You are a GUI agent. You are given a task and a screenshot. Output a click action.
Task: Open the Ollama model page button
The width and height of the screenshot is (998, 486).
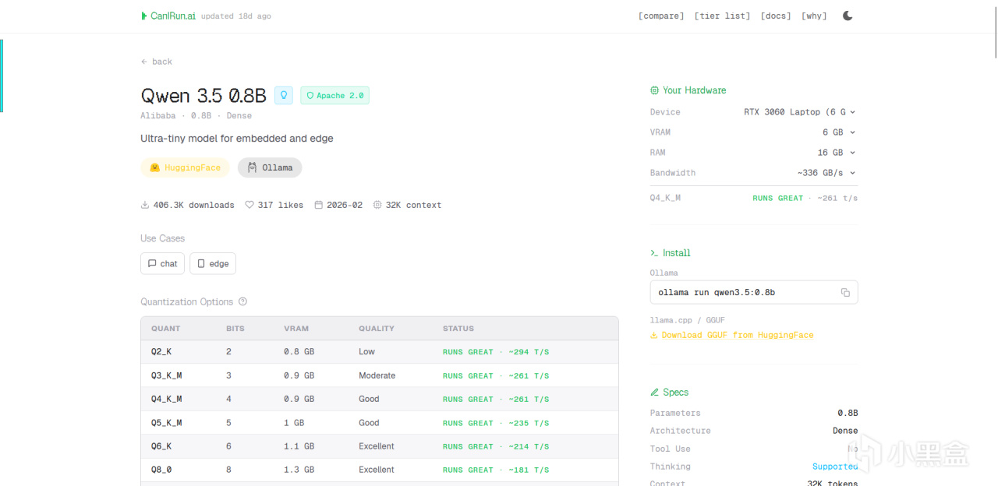pyautogui.click(x=270, y=167)
